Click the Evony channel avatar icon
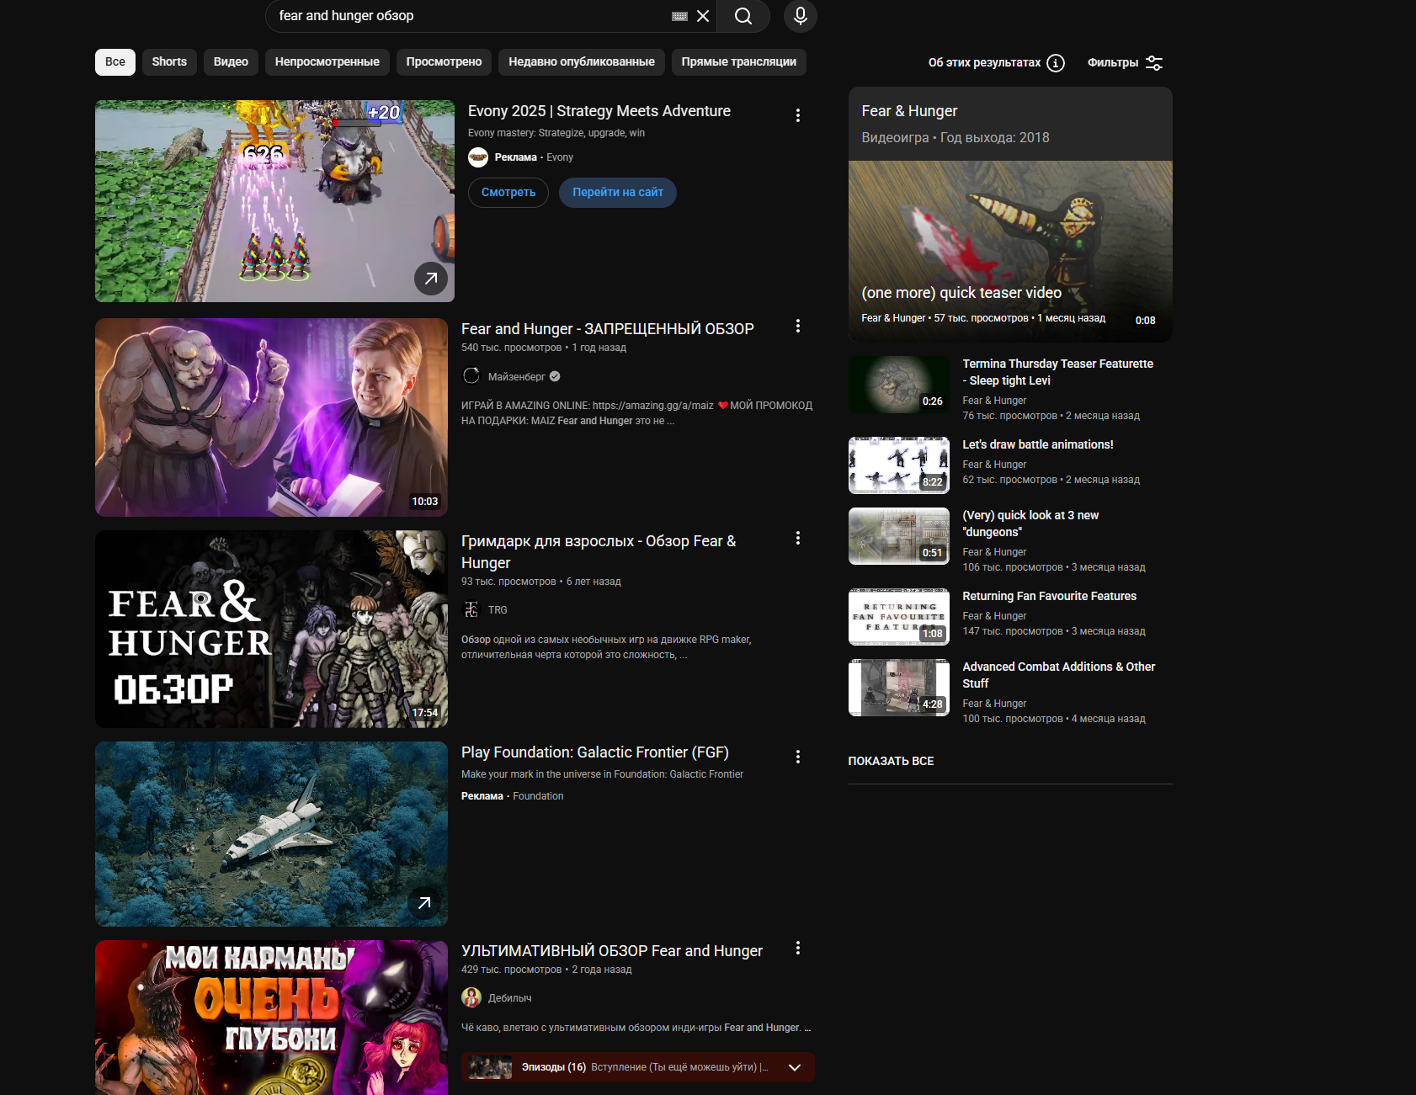The image size is (1416, 1095). 478,157
